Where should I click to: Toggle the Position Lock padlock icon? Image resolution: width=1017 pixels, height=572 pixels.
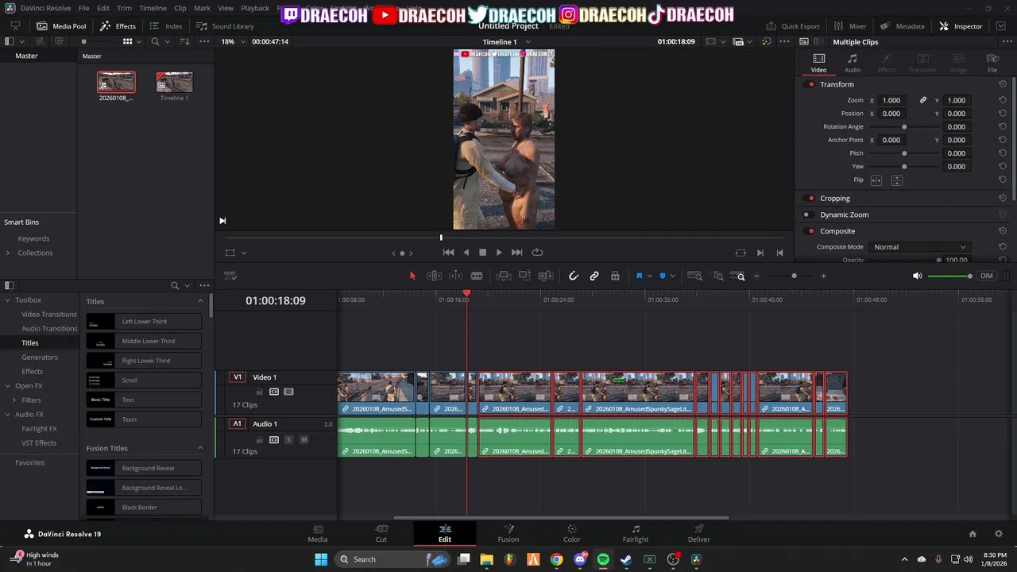pyautogui.click(x=615, y=276)
